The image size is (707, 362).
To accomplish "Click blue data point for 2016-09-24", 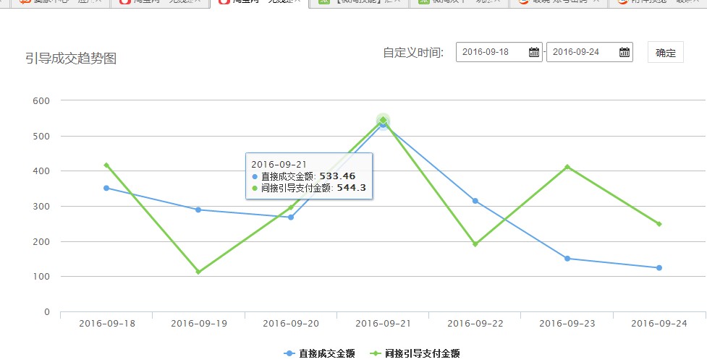I will 659,268.
